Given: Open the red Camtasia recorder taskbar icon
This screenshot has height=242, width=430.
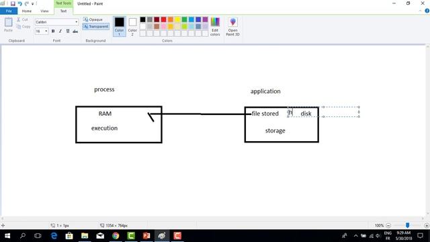Looking at the screenshot, I should 177,236.
